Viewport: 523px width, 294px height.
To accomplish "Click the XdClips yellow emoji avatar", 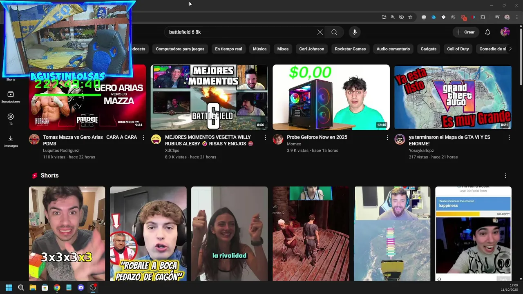I will [156, 139].
